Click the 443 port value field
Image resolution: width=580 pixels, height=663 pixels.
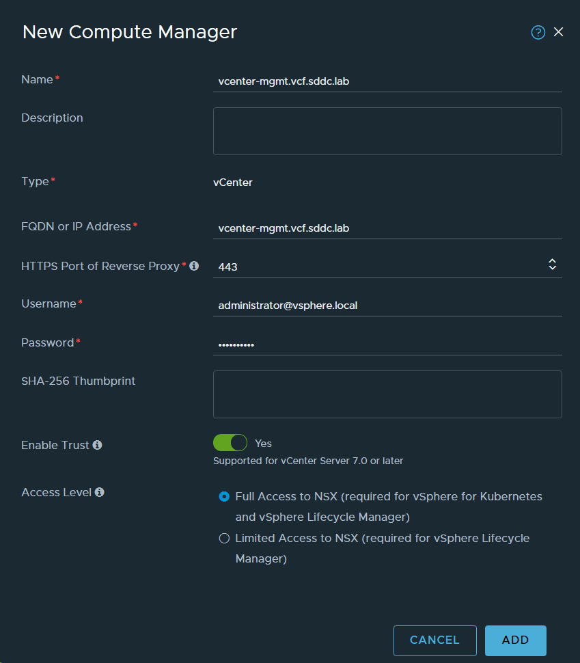coord(376,267)
